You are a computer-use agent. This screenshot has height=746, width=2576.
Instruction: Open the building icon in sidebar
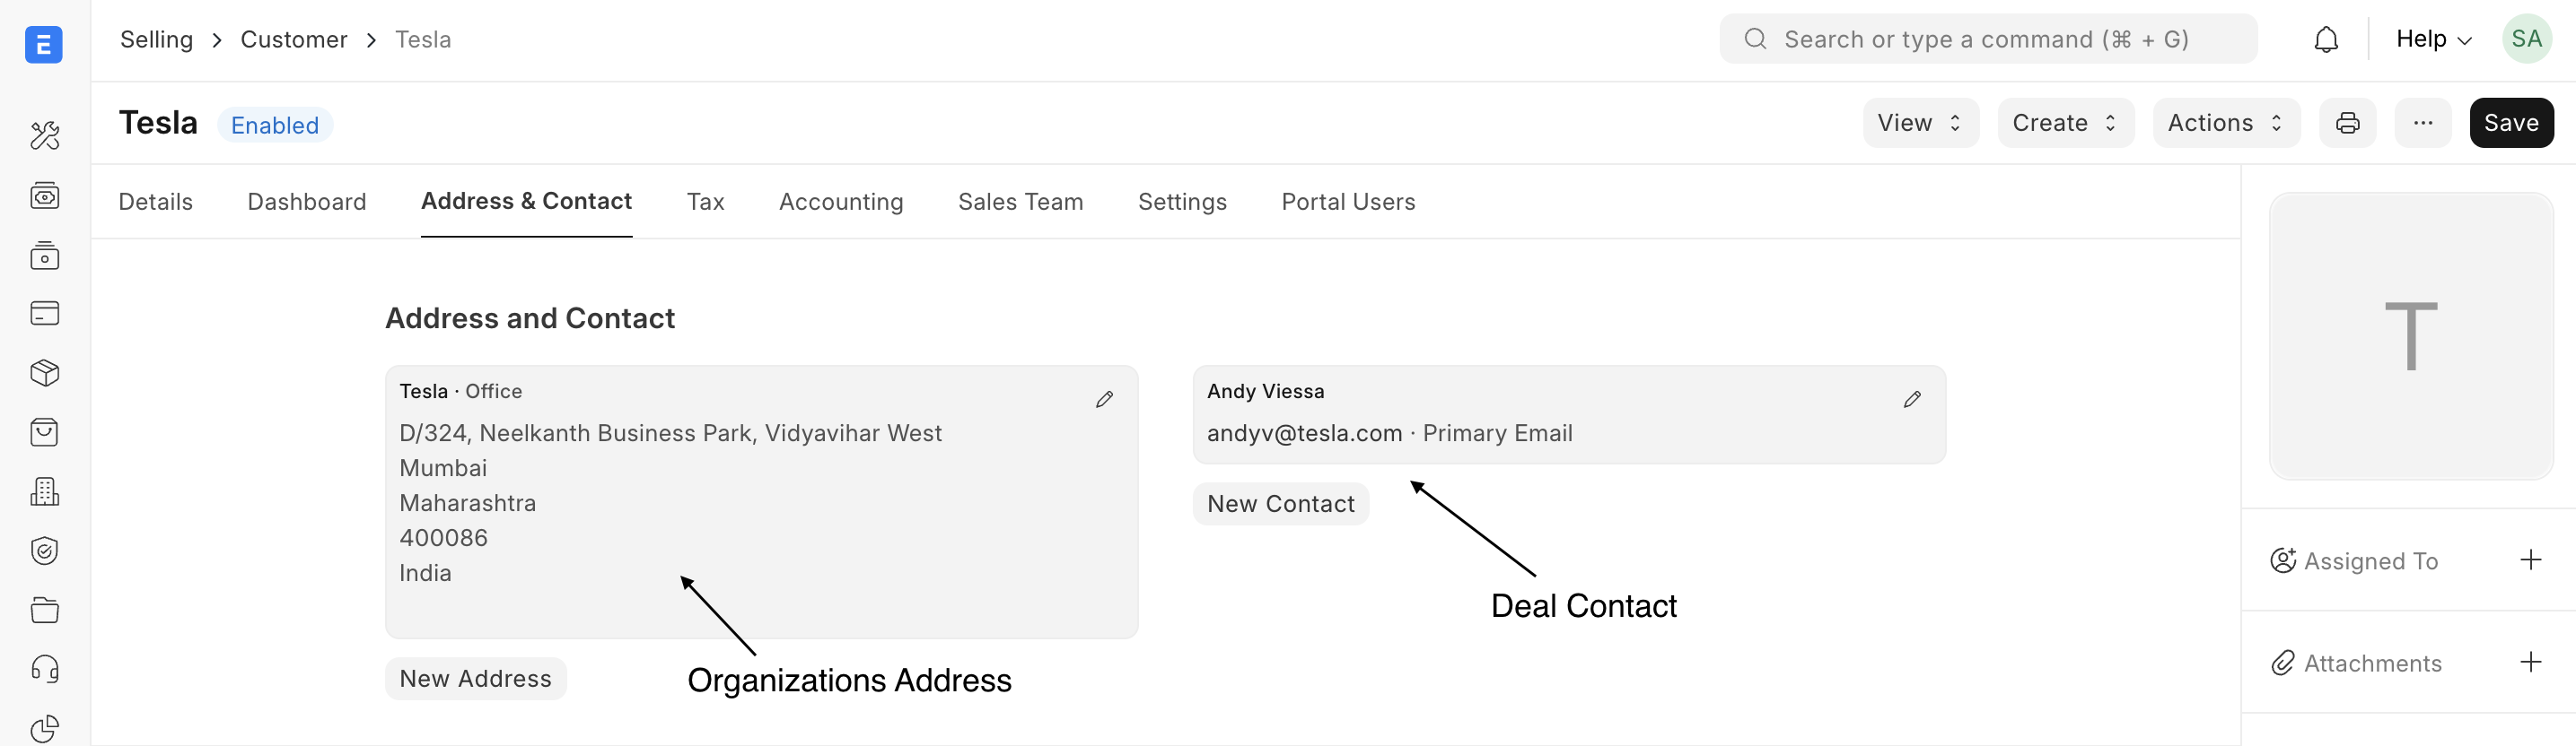[45, 491]
